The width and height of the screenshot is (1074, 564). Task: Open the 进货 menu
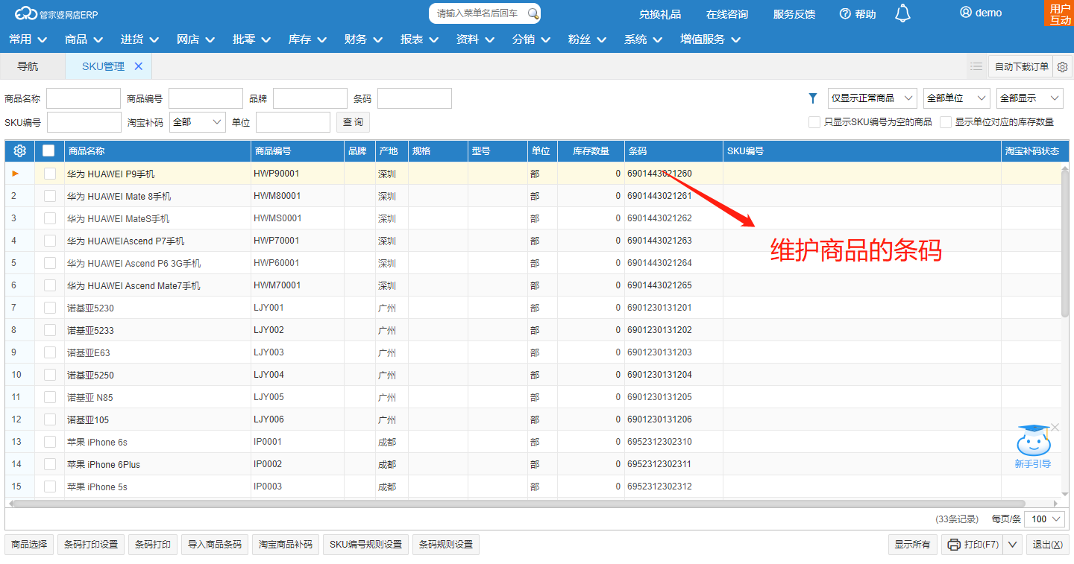[140, 39]
